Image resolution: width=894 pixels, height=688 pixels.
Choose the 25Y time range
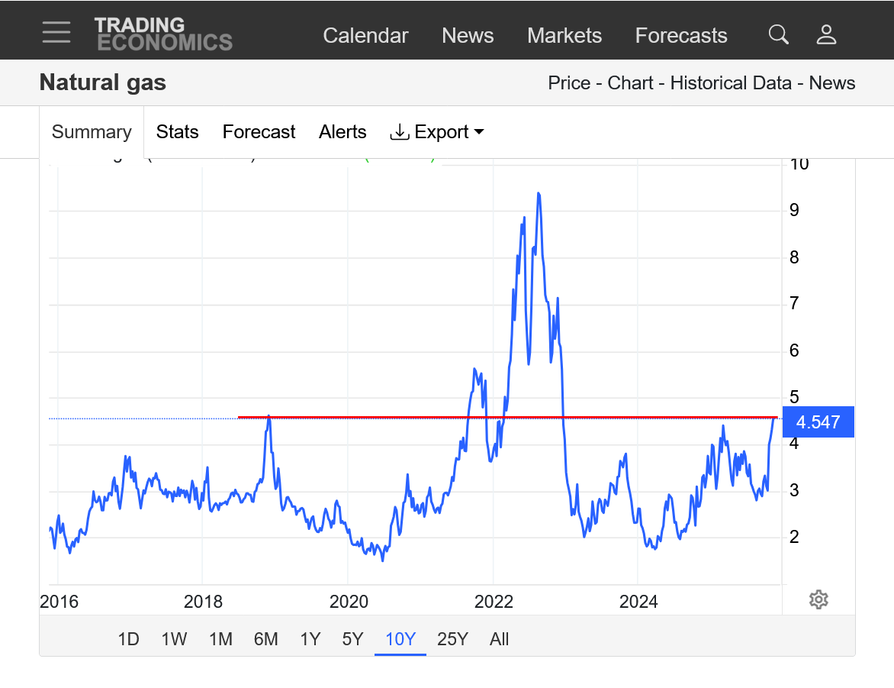tap(452, 639)
